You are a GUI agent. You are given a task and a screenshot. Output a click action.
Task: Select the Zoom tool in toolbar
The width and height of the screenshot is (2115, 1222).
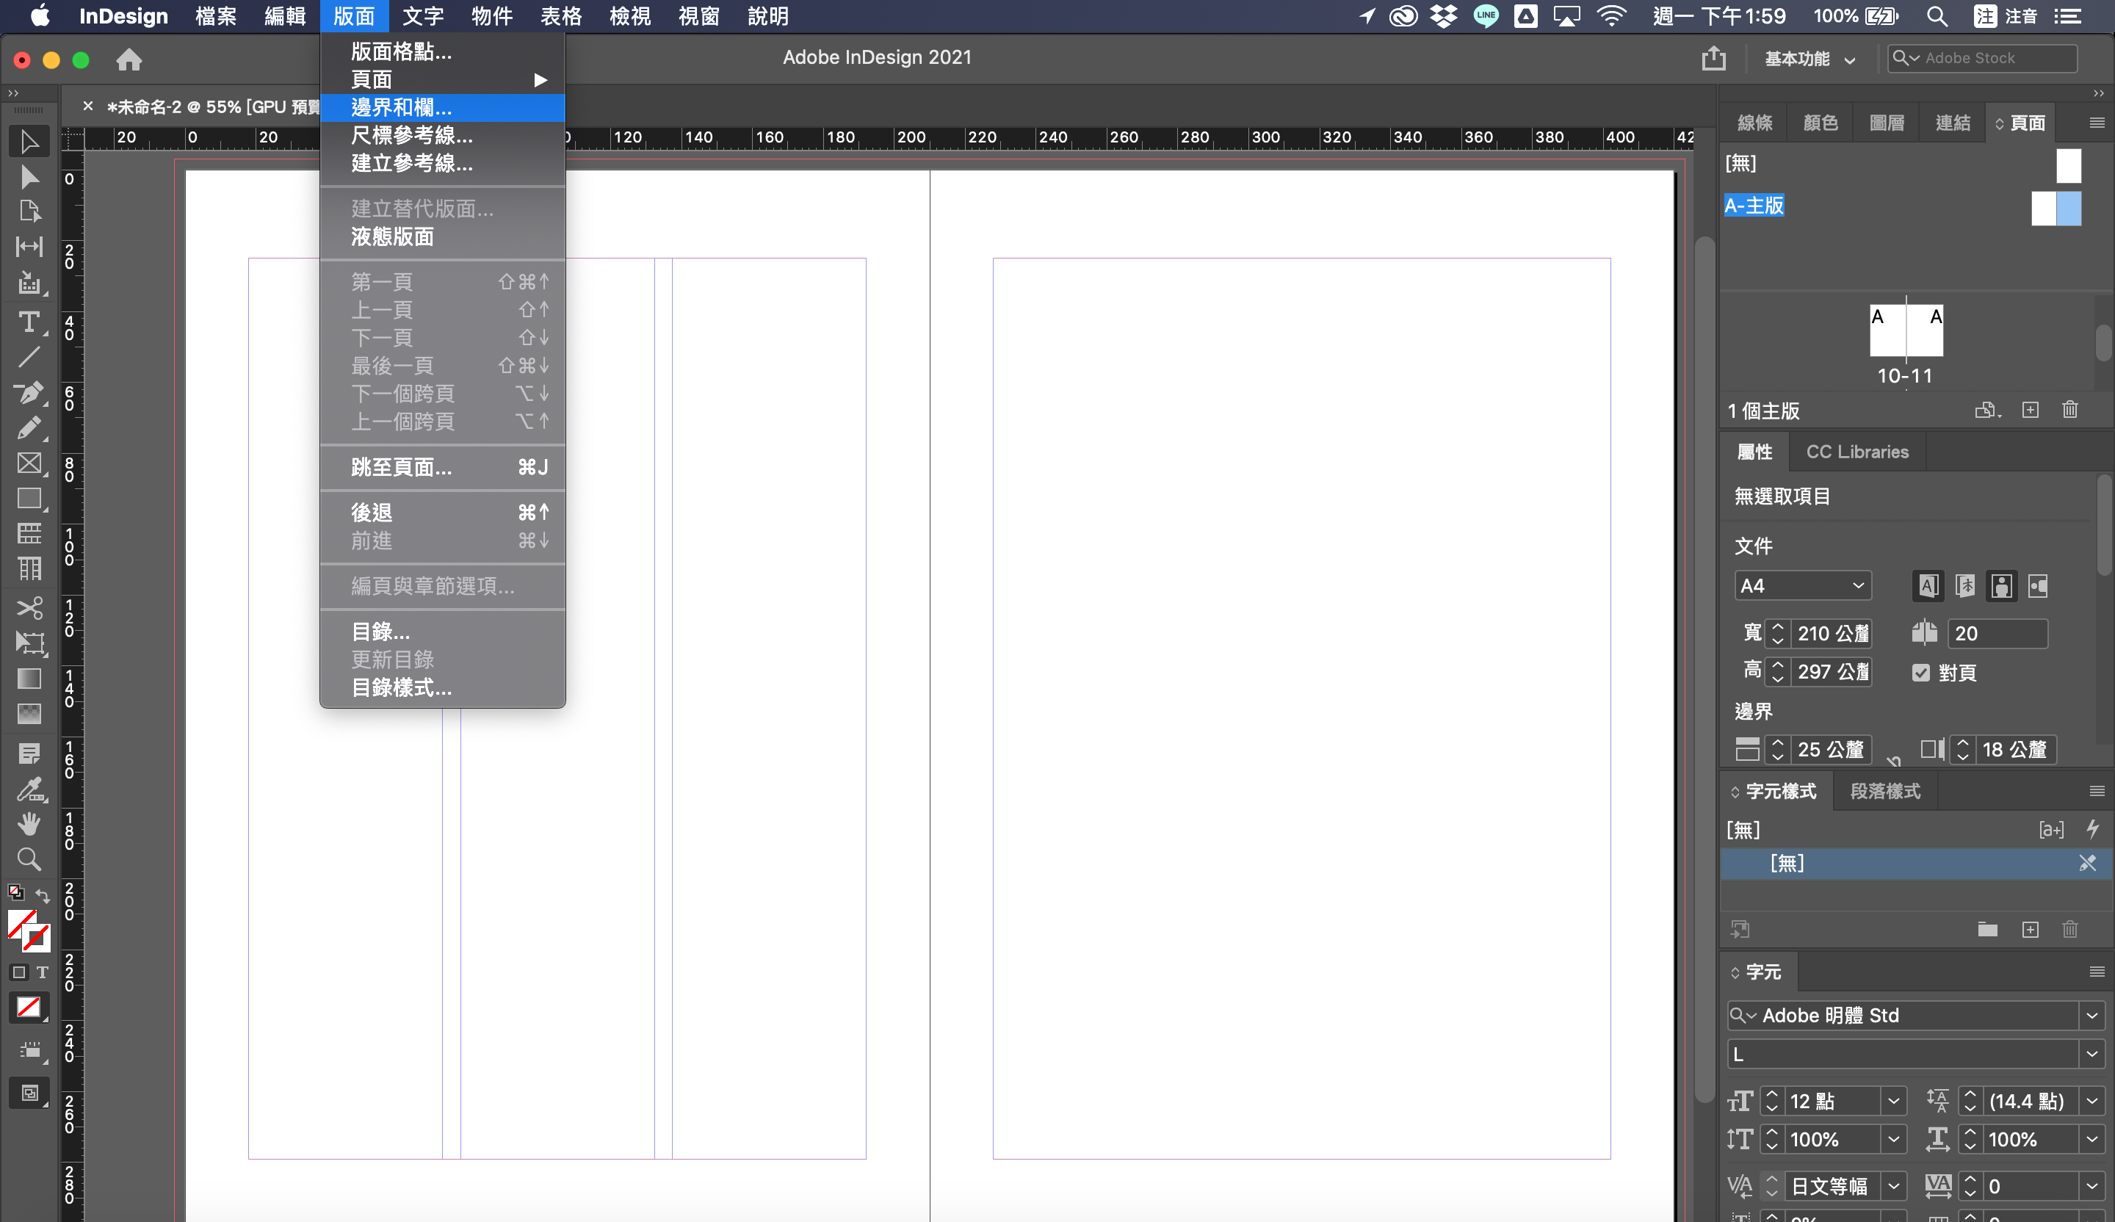29,858
